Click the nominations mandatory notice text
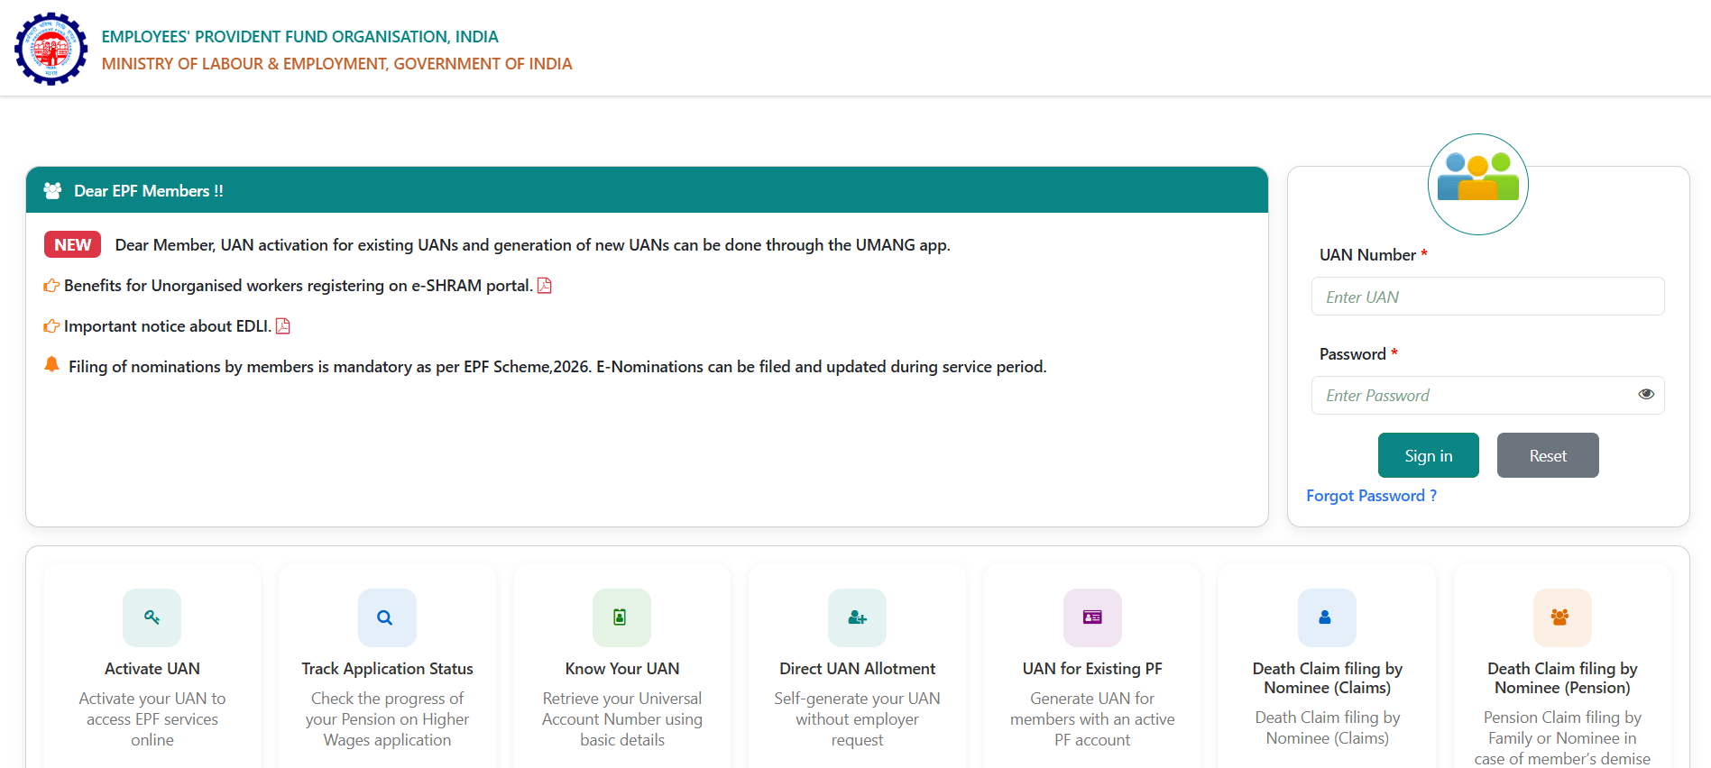The width and height of the screenshot is (1711, 768). (557, 367)
